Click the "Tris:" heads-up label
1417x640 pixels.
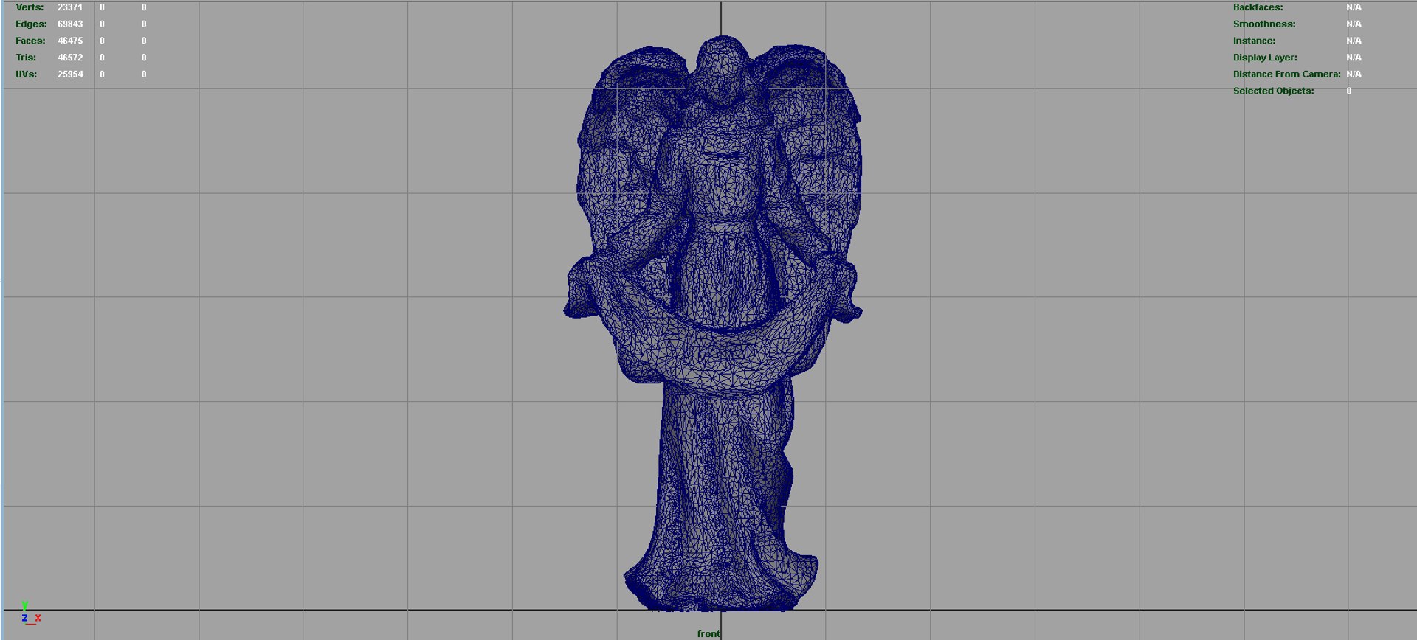tap(26, 58)
